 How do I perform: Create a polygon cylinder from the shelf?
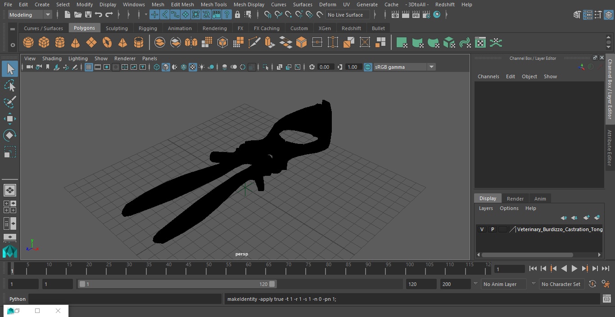[60, 43]
